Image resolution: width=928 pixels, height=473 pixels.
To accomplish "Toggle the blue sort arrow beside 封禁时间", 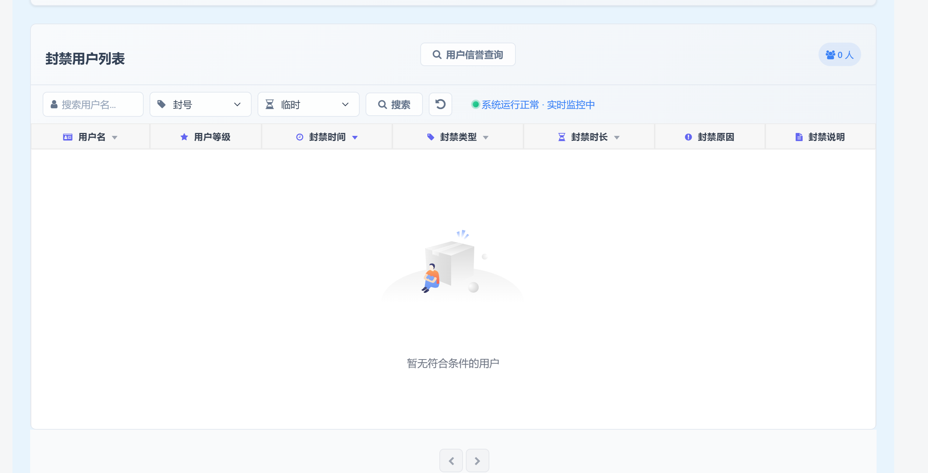I will pos(355,138).
